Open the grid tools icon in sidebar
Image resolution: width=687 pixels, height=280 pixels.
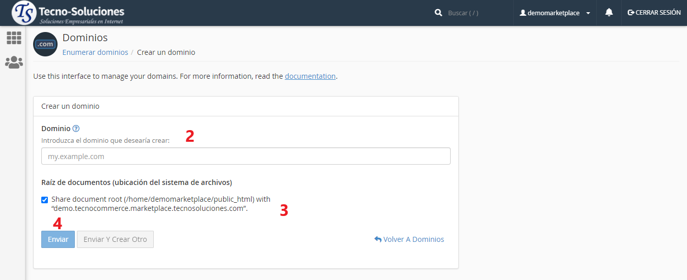tap(14, 38)
